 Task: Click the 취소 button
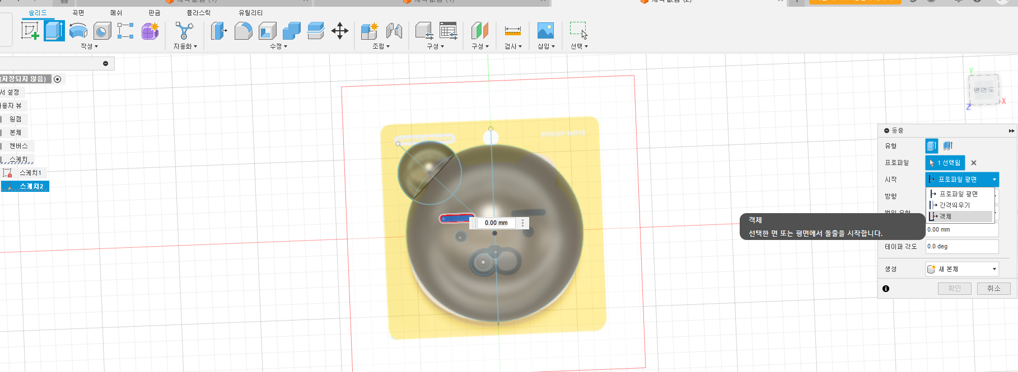click(993, 289)
